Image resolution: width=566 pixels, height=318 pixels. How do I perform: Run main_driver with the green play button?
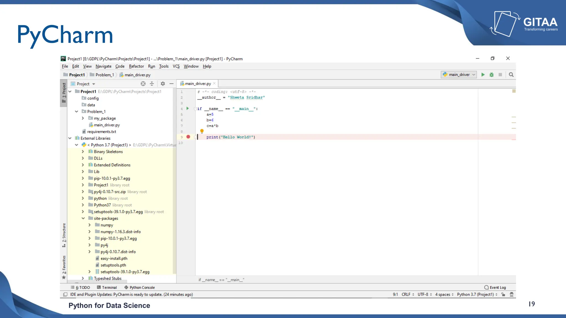point(483,75)
